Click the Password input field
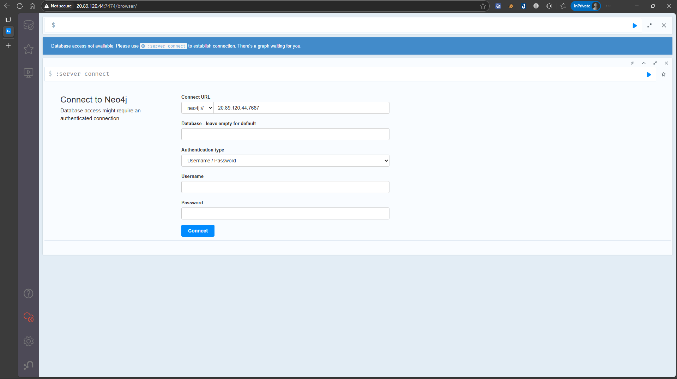 point(285,213)
